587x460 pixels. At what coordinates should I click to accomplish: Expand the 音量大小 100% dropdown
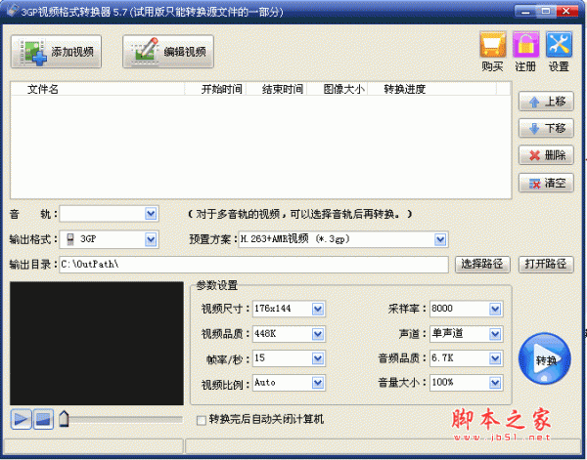(x=495, y=383)
